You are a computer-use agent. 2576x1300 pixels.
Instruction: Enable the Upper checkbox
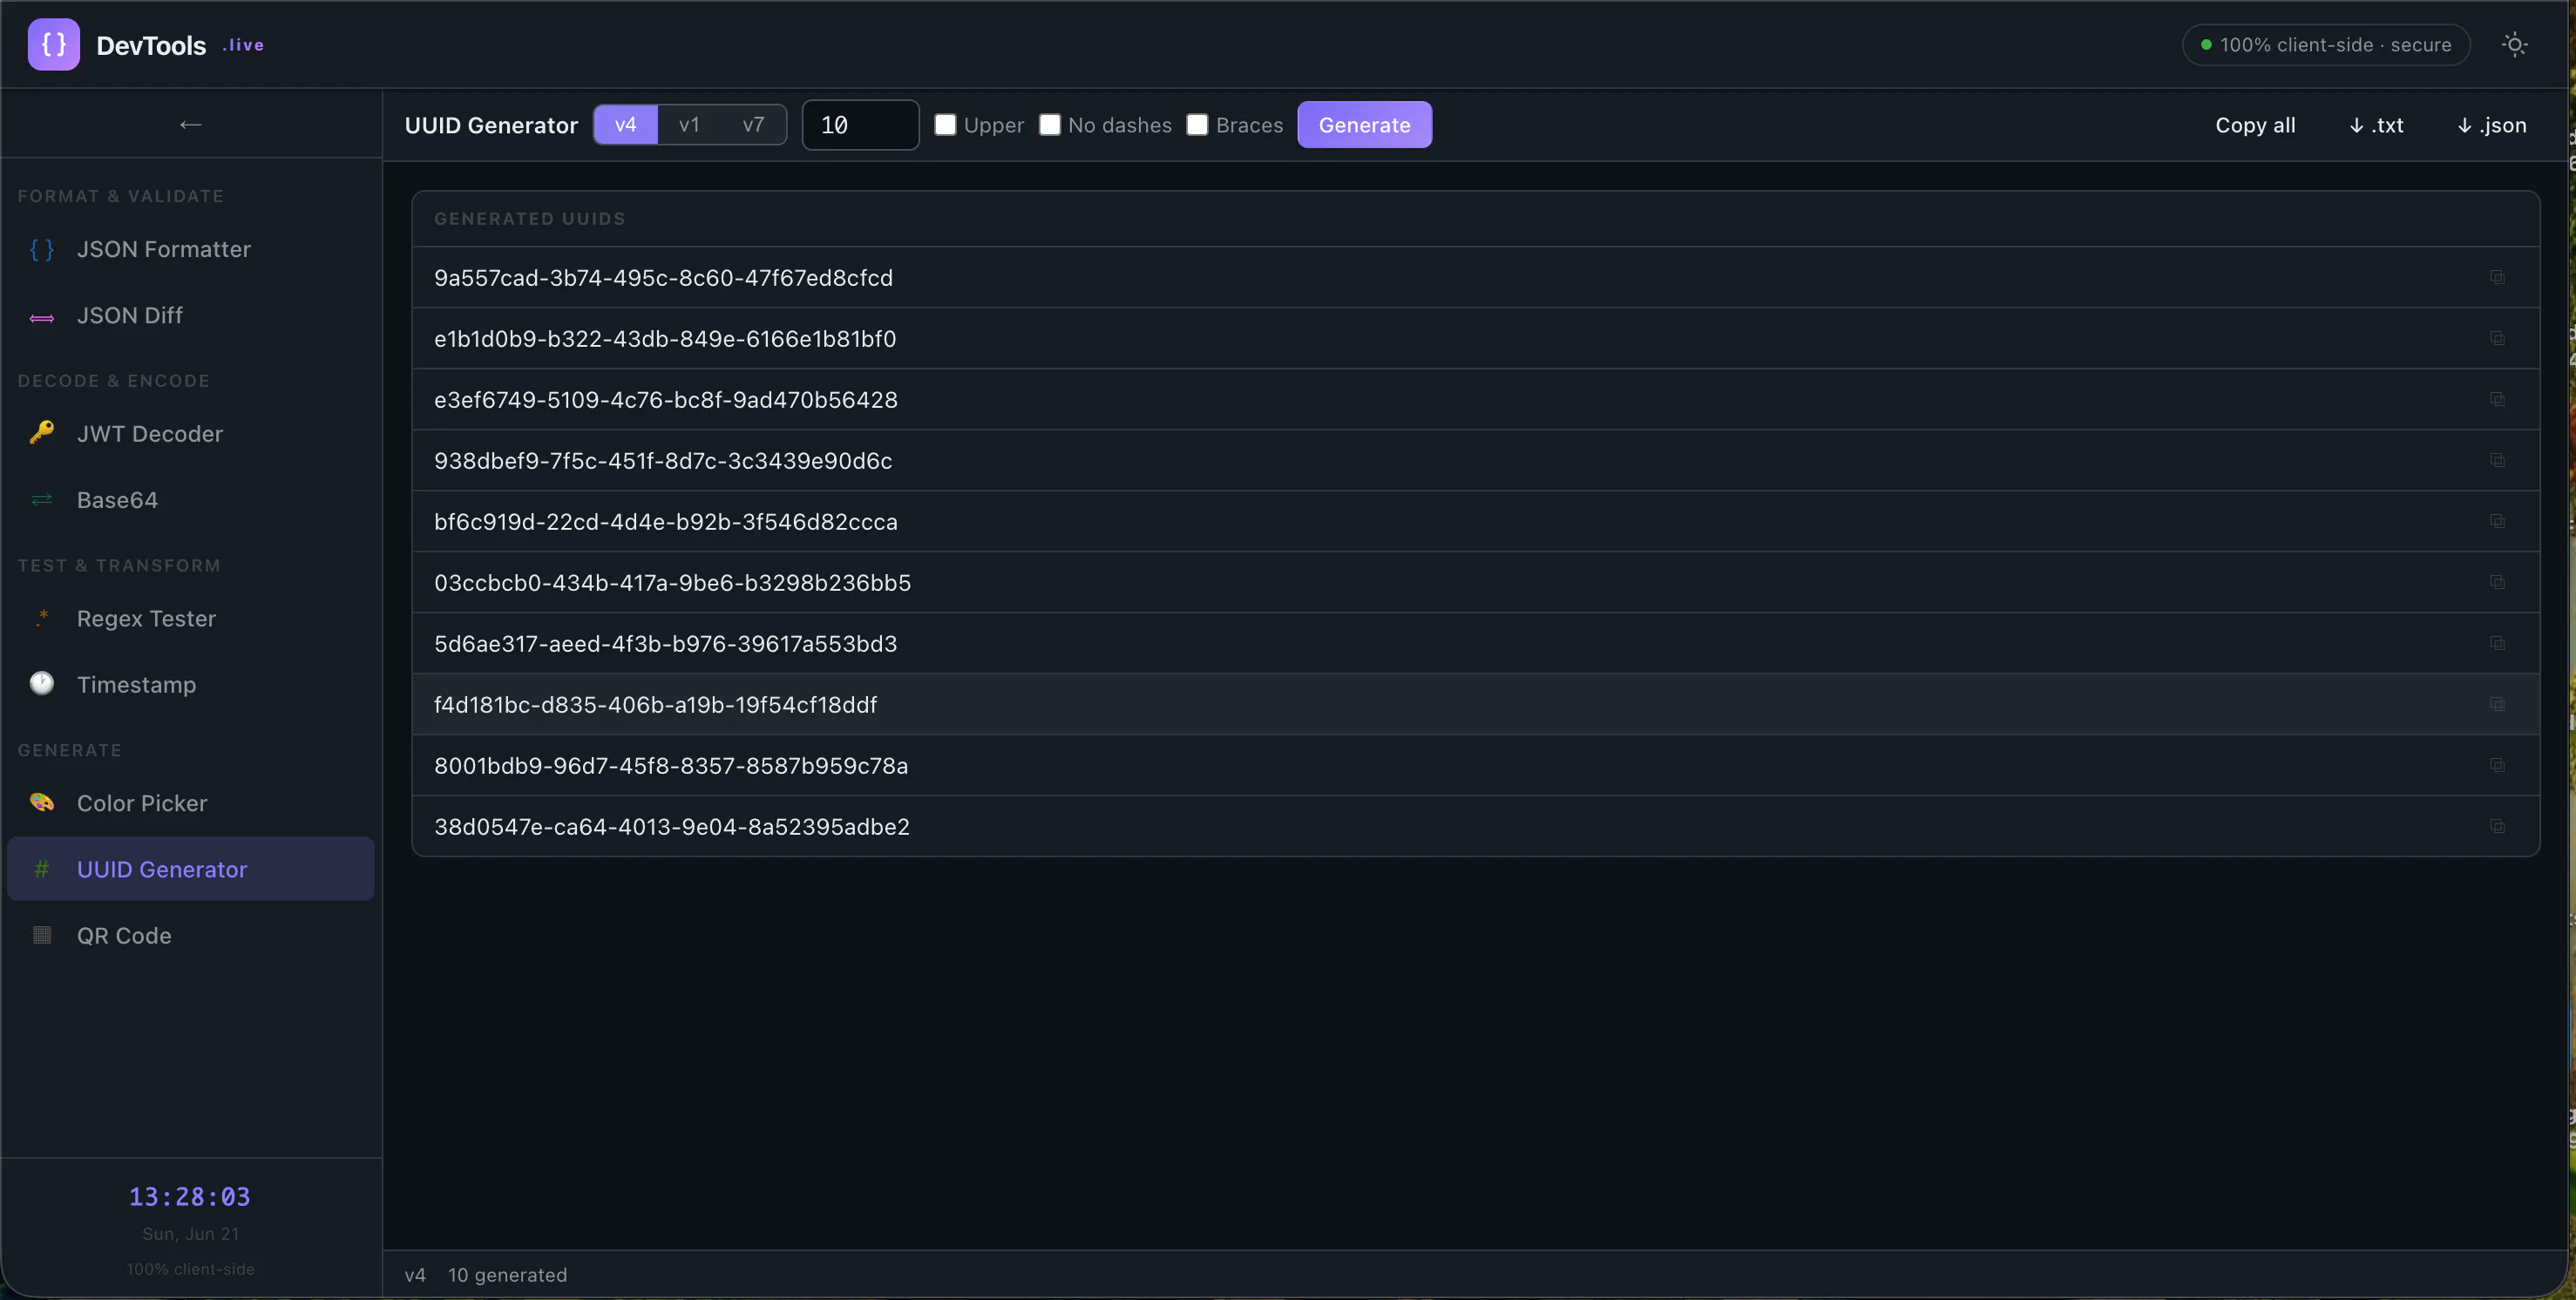945,124
